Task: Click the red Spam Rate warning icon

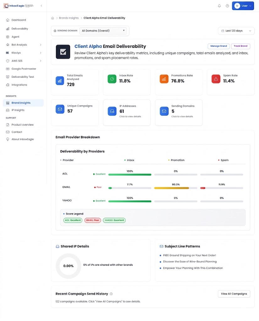Action: [216, 79]
